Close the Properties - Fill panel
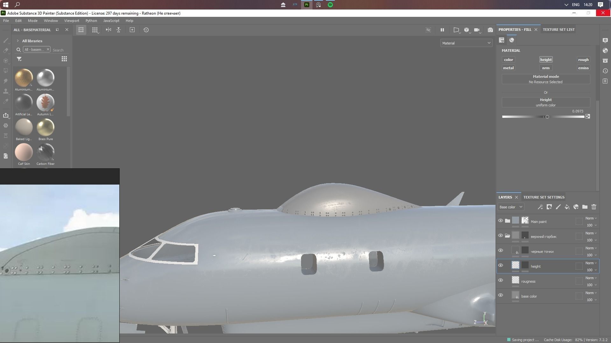Viewport: 611px width, 343px height. click(536, 30)
